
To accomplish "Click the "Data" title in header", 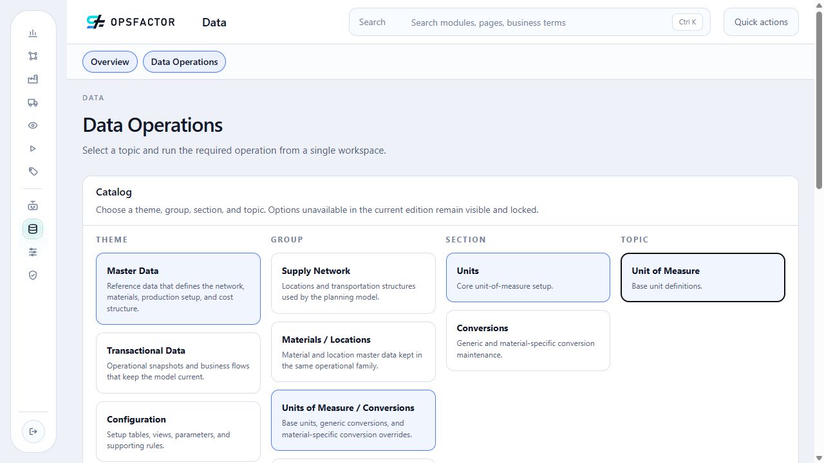I will 214,23.
